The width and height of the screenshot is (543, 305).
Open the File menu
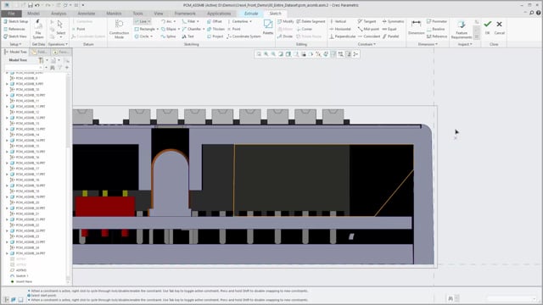pos(11,14)
